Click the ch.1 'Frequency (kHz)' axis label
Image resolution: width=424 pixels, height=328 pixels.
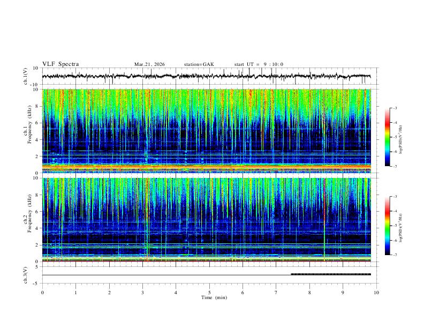(29, 125)
